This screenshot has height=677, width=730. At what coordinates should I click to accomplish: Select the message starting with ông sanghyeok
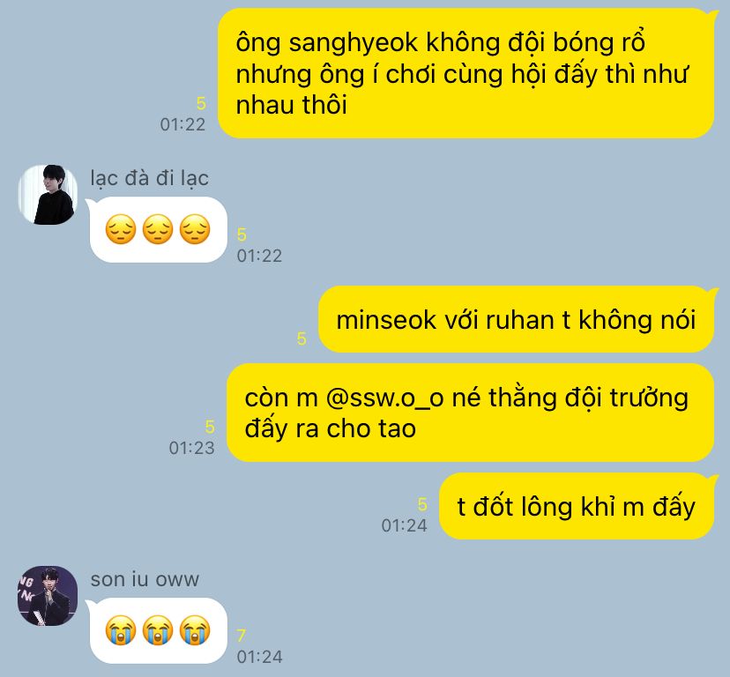click(466, 73)
